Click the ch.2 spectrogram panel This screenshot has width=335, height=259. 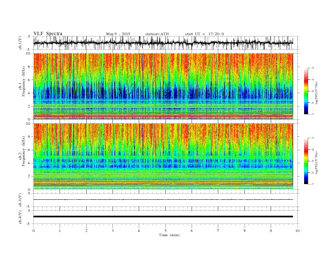click(163, 157)
